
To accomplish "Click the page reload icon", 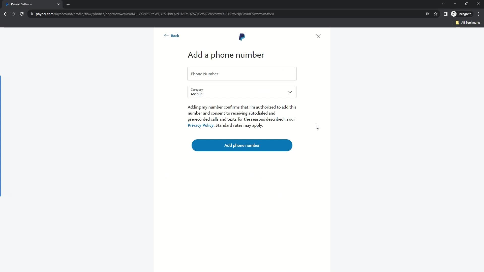I will coord(22,14).
